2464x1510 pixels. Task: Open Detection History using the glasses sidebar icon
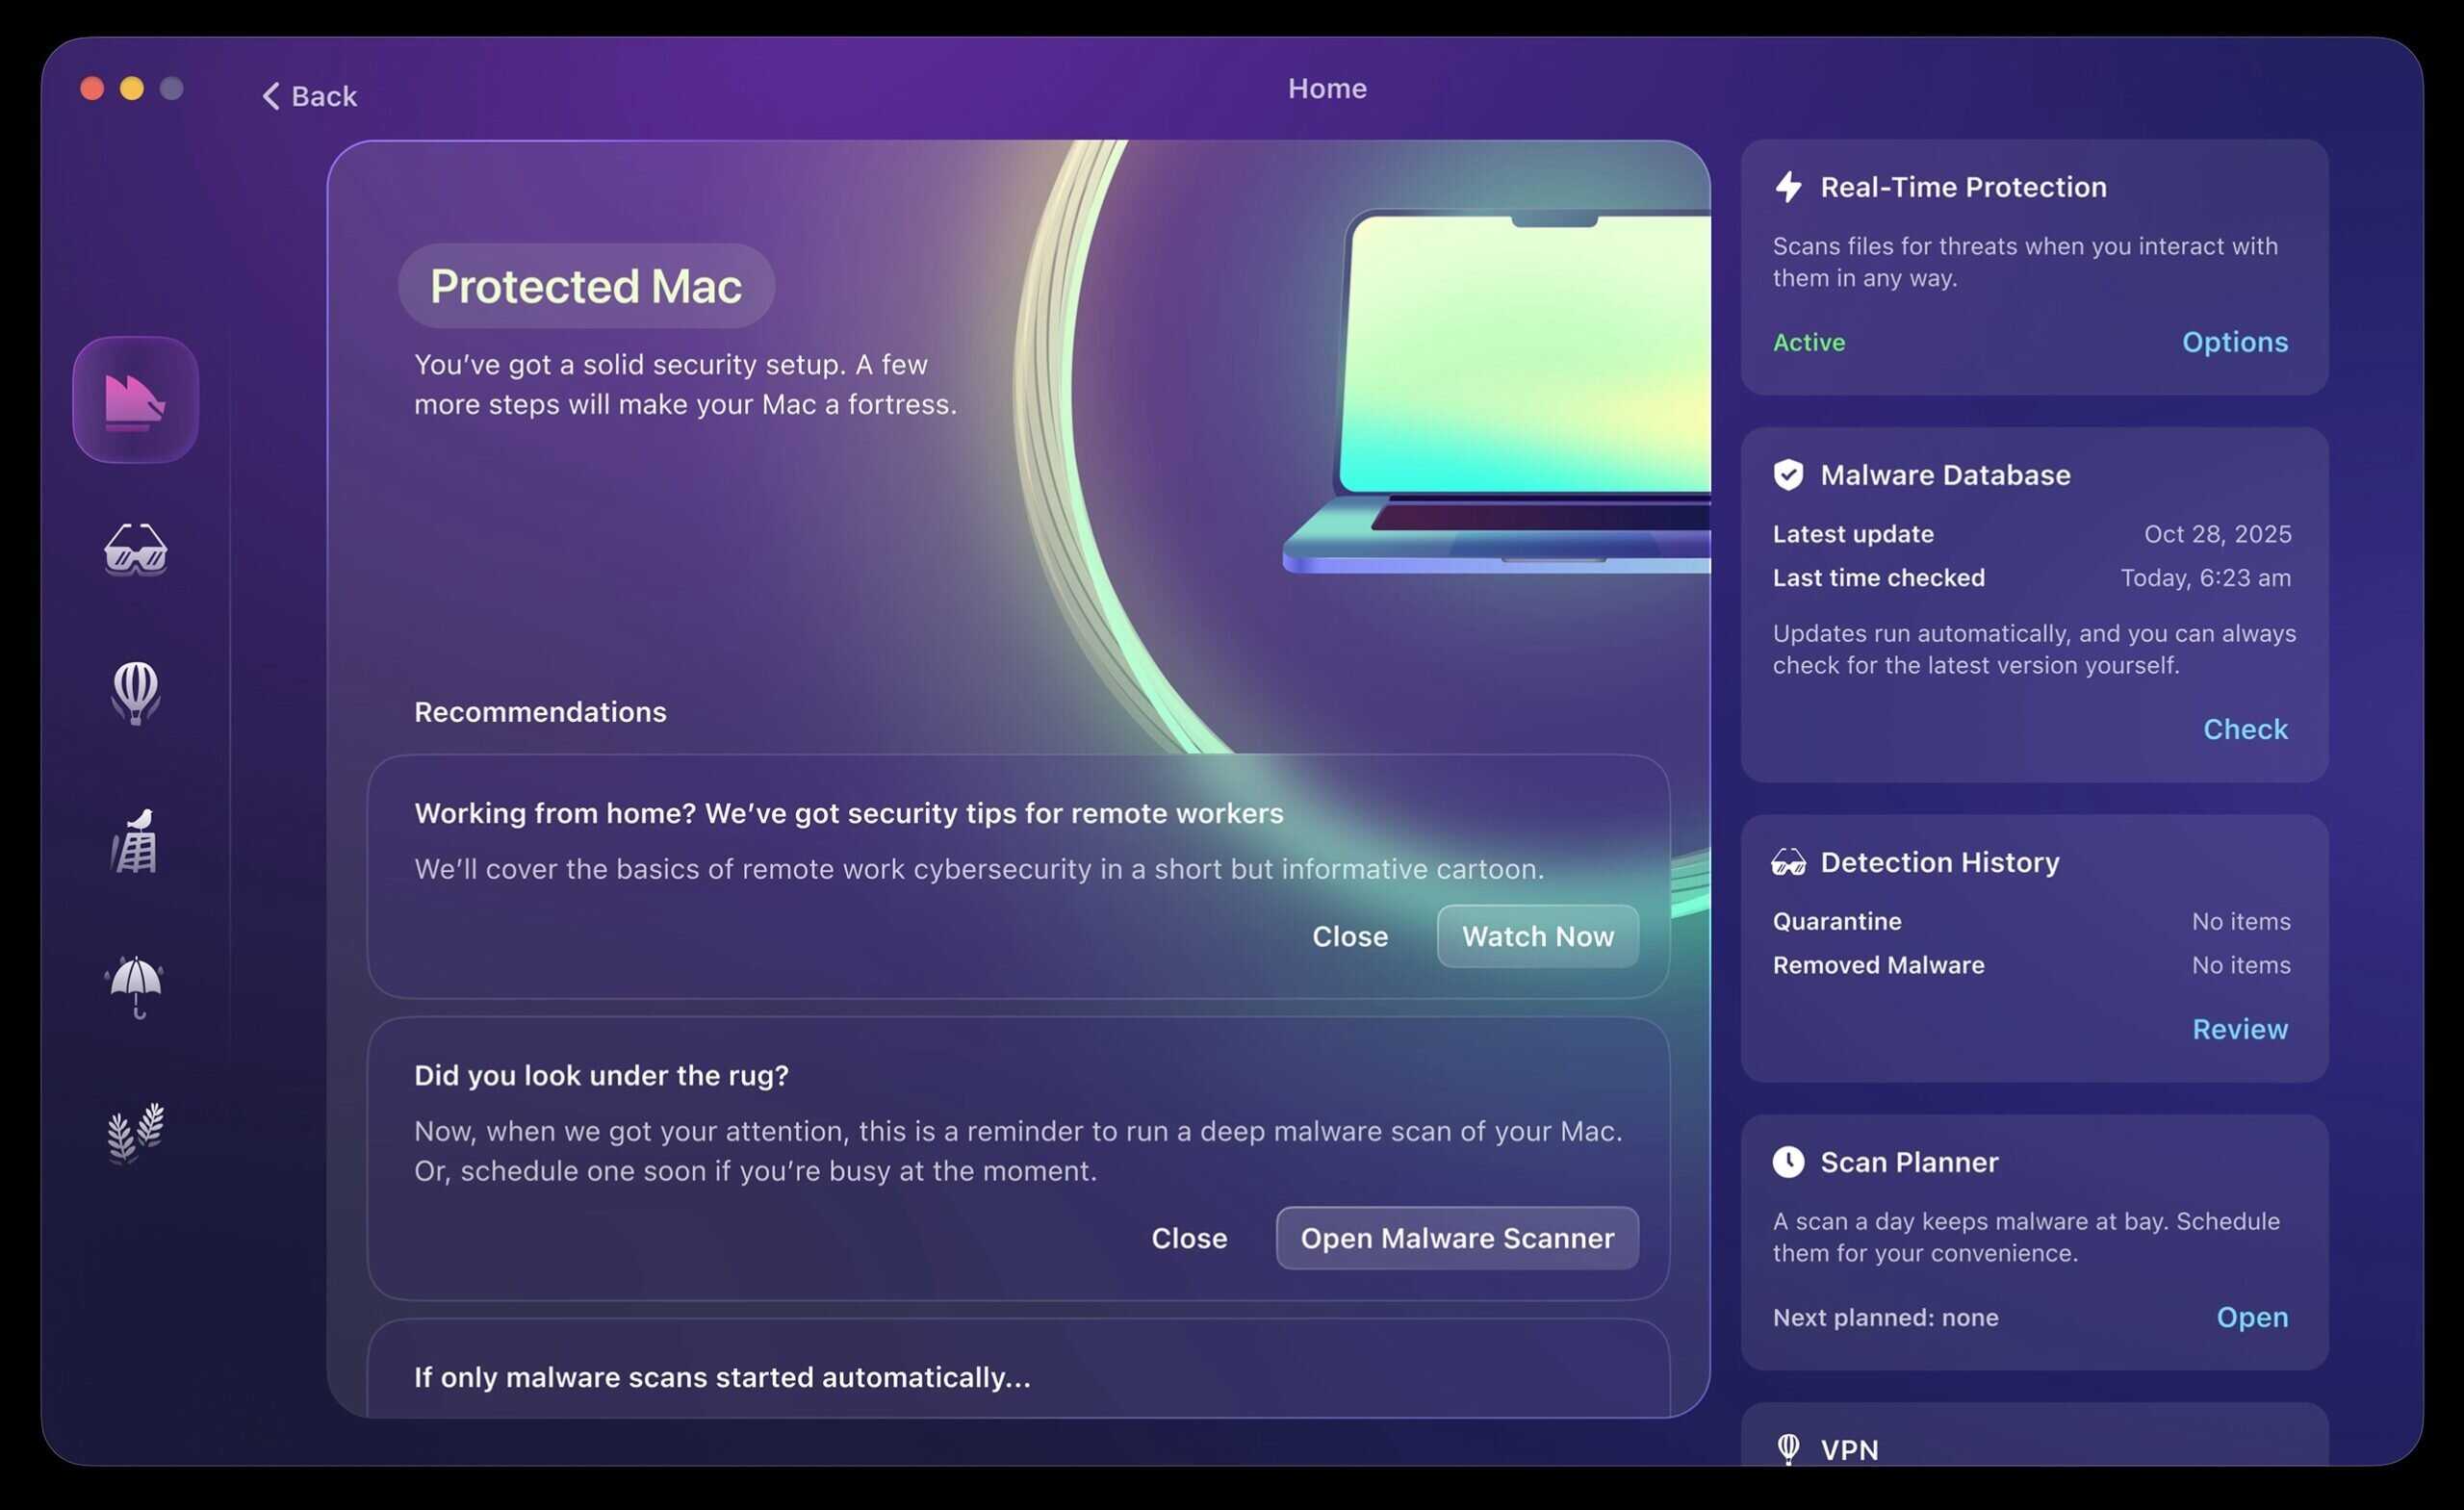[x=135, y=549]
